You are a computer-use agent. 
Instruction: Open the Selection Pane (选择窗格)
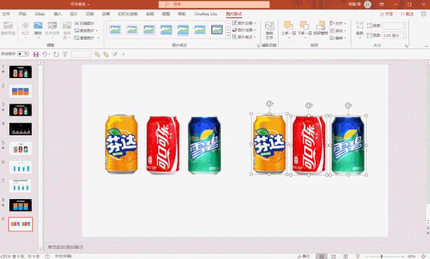coord(320,28)
